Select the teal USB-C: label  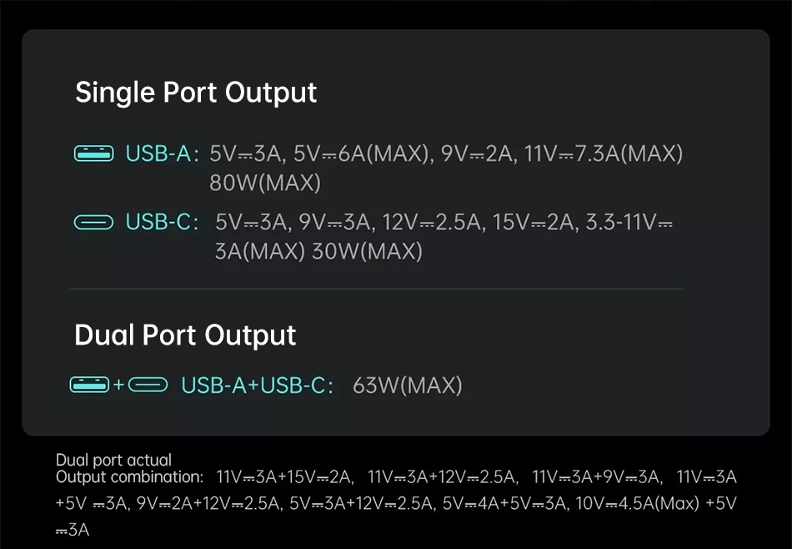pos(162,222)
